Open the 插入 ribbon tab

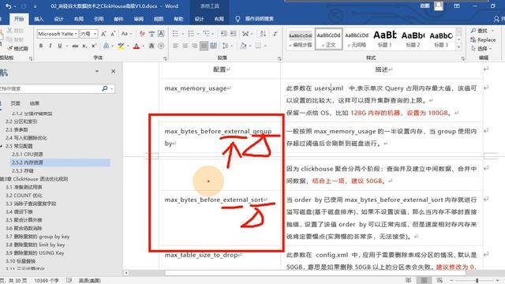tap(39, 19)
